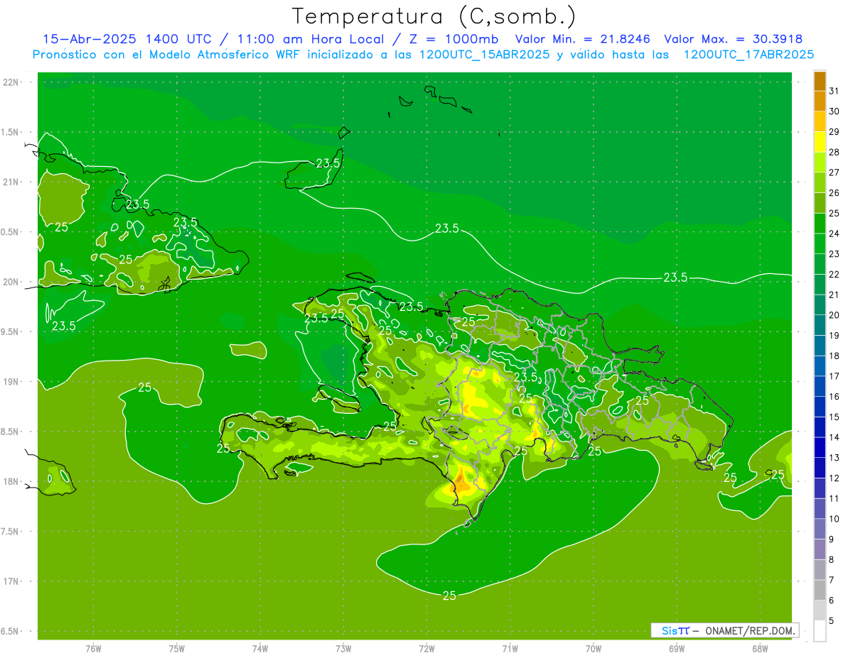Viewport: 853px width, 658px height.
Task: Click the "74W" longitude axis label
Action: coord(259,648)
